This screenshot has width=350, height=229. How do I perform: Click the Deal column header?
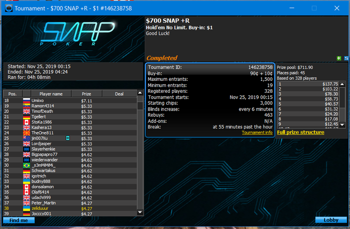click(119, 94)
